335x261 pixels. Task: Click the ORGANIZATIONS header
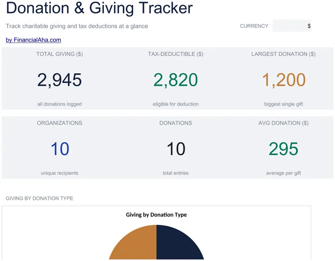pyautogui.click(x=59, y=123)
